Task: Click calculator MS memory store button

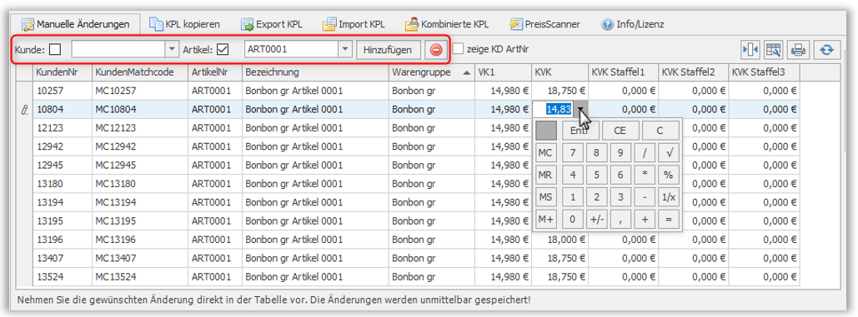Action: pos(545,197)
